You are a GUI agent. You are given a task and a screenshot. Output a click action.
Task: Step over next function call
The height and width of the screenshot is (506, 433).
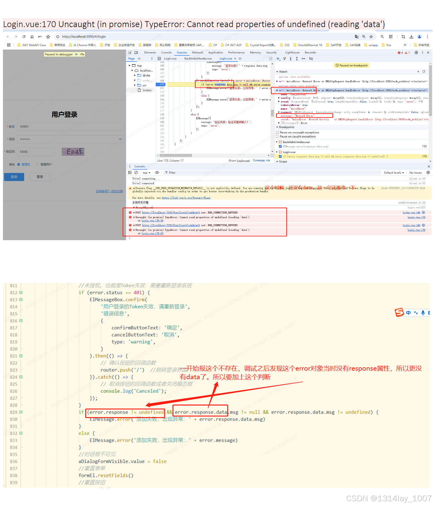pyautogui.click(x=285, y=59)
